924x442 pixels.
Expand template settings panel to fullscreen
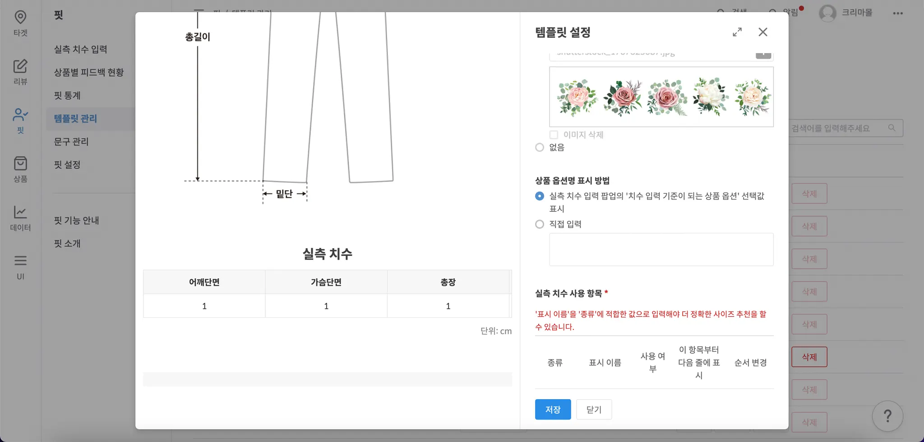tap(737, 32)
